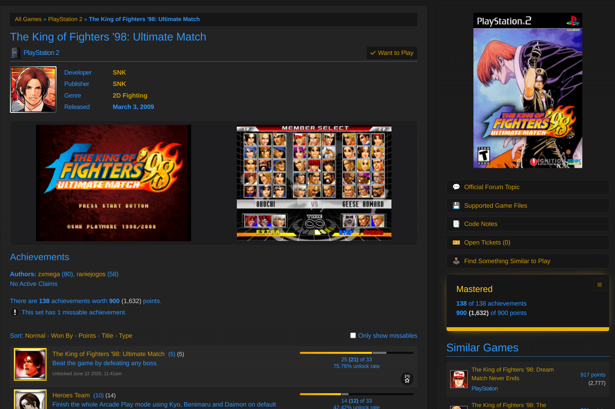Open the PlayStation 2 system link under the game title
615x409 pixels.
pos(41,53)
